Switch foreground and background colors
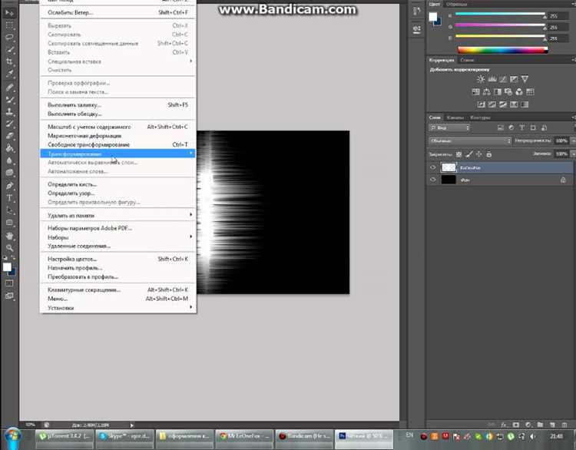Screen dimensions: 576x450 point(13,258)
